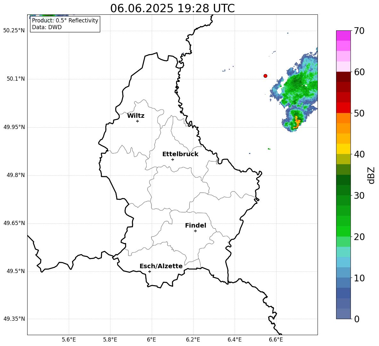Viewport: 379px width, 346px height.
Task: Click the 6.4°E longitude label
Action: coord(234,340)
